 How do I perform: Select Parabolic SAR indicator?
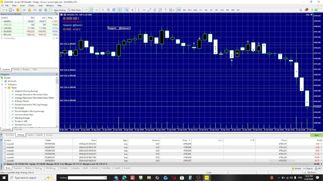click(21, 121)
